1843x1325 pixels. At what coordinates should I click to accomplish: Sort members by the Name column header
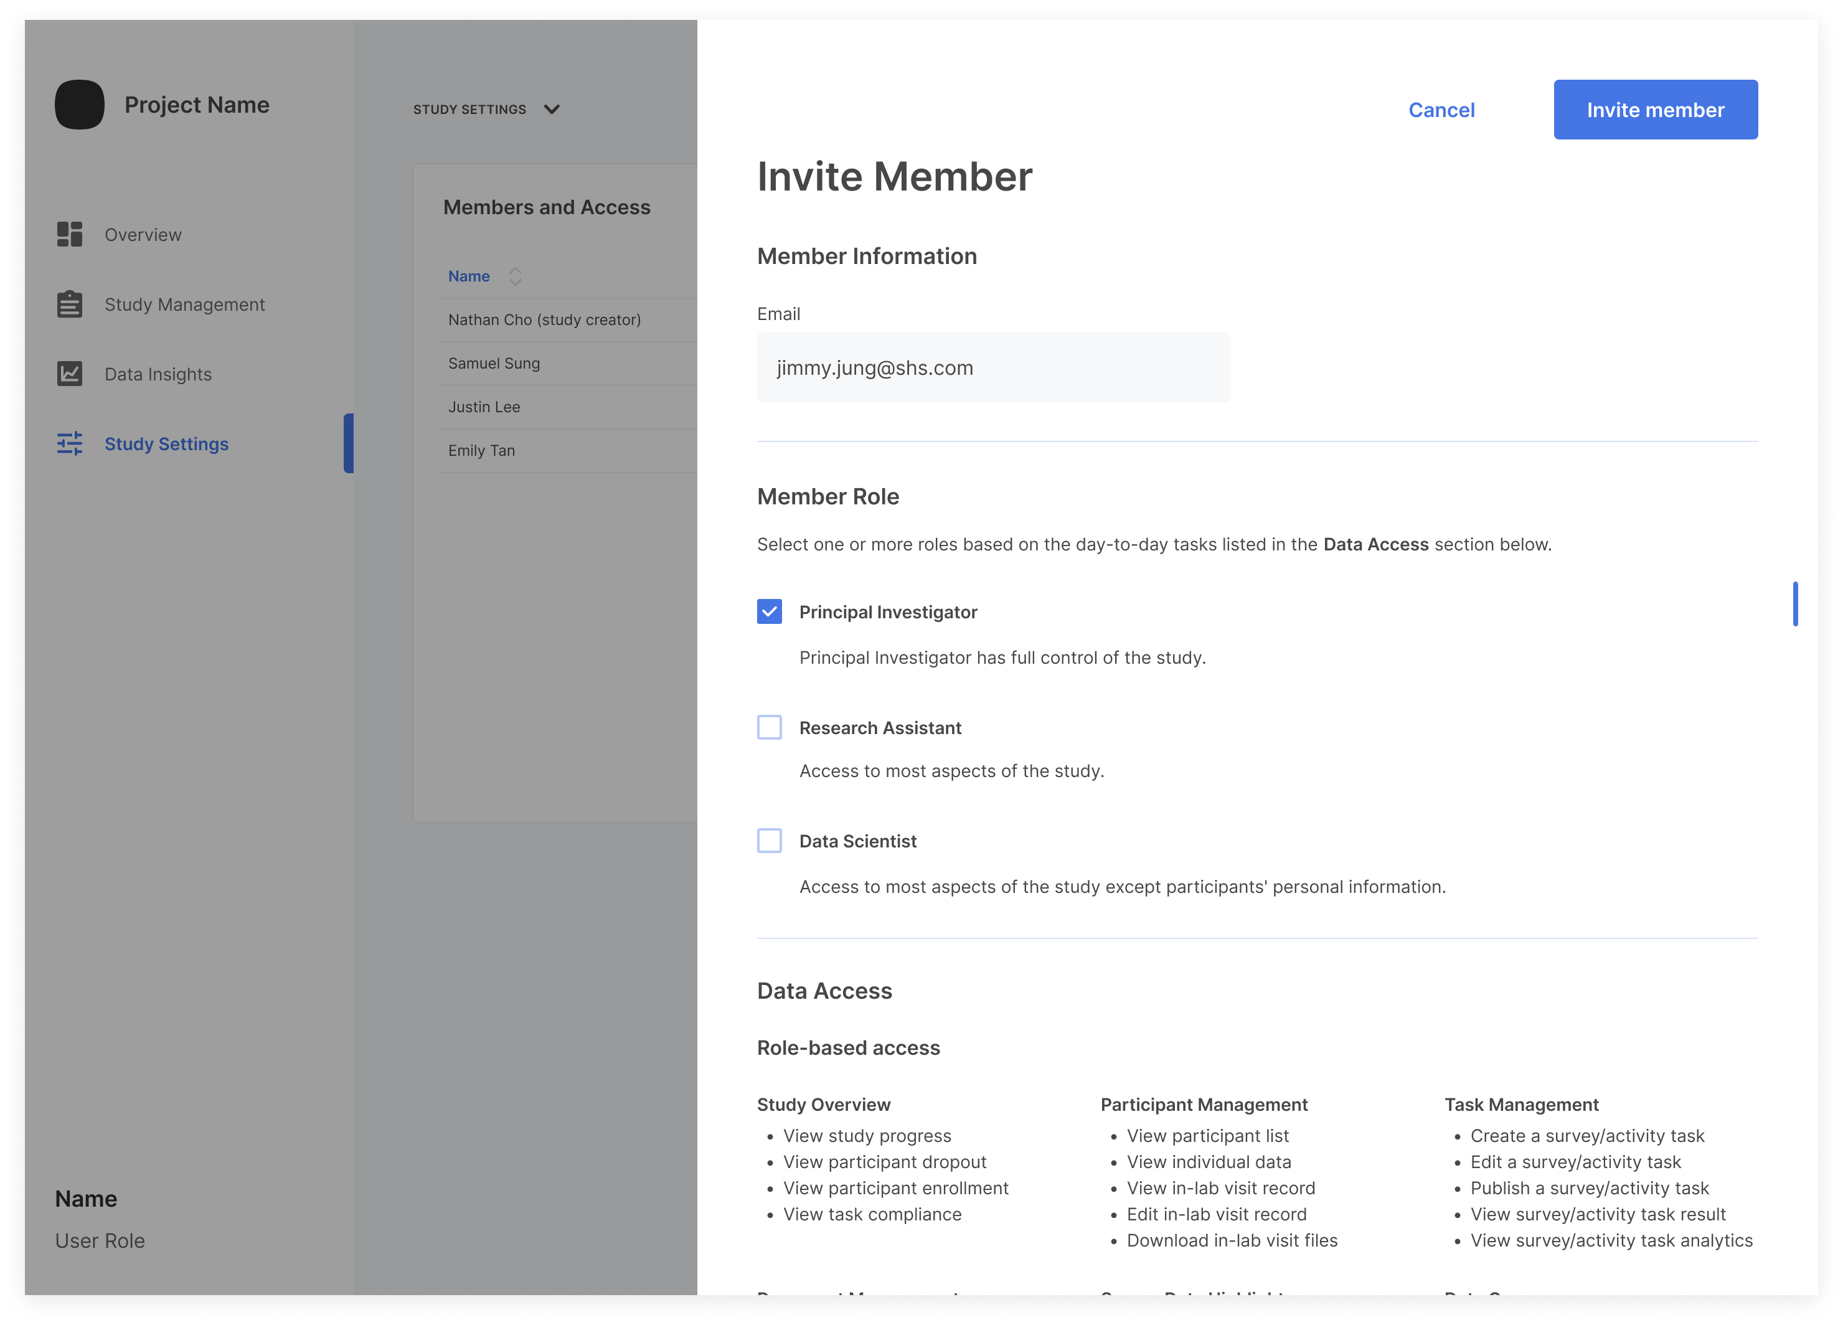click(x=469, y=276)
